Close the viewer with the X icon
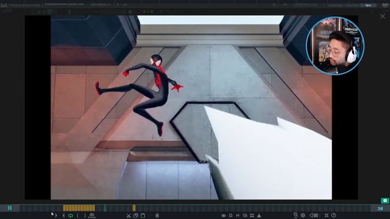The height and width of the screenshot is (219, 390). tap(383, 16)
